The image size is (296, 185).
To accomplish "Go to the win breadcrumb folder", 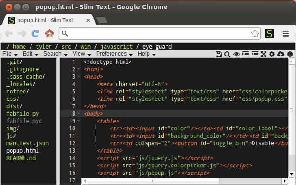I will click(86, 46).
